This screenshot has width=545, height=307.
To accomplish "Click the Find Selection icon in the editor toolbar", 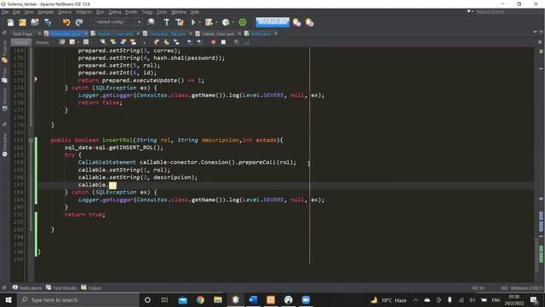I will [x=103, y=42].
